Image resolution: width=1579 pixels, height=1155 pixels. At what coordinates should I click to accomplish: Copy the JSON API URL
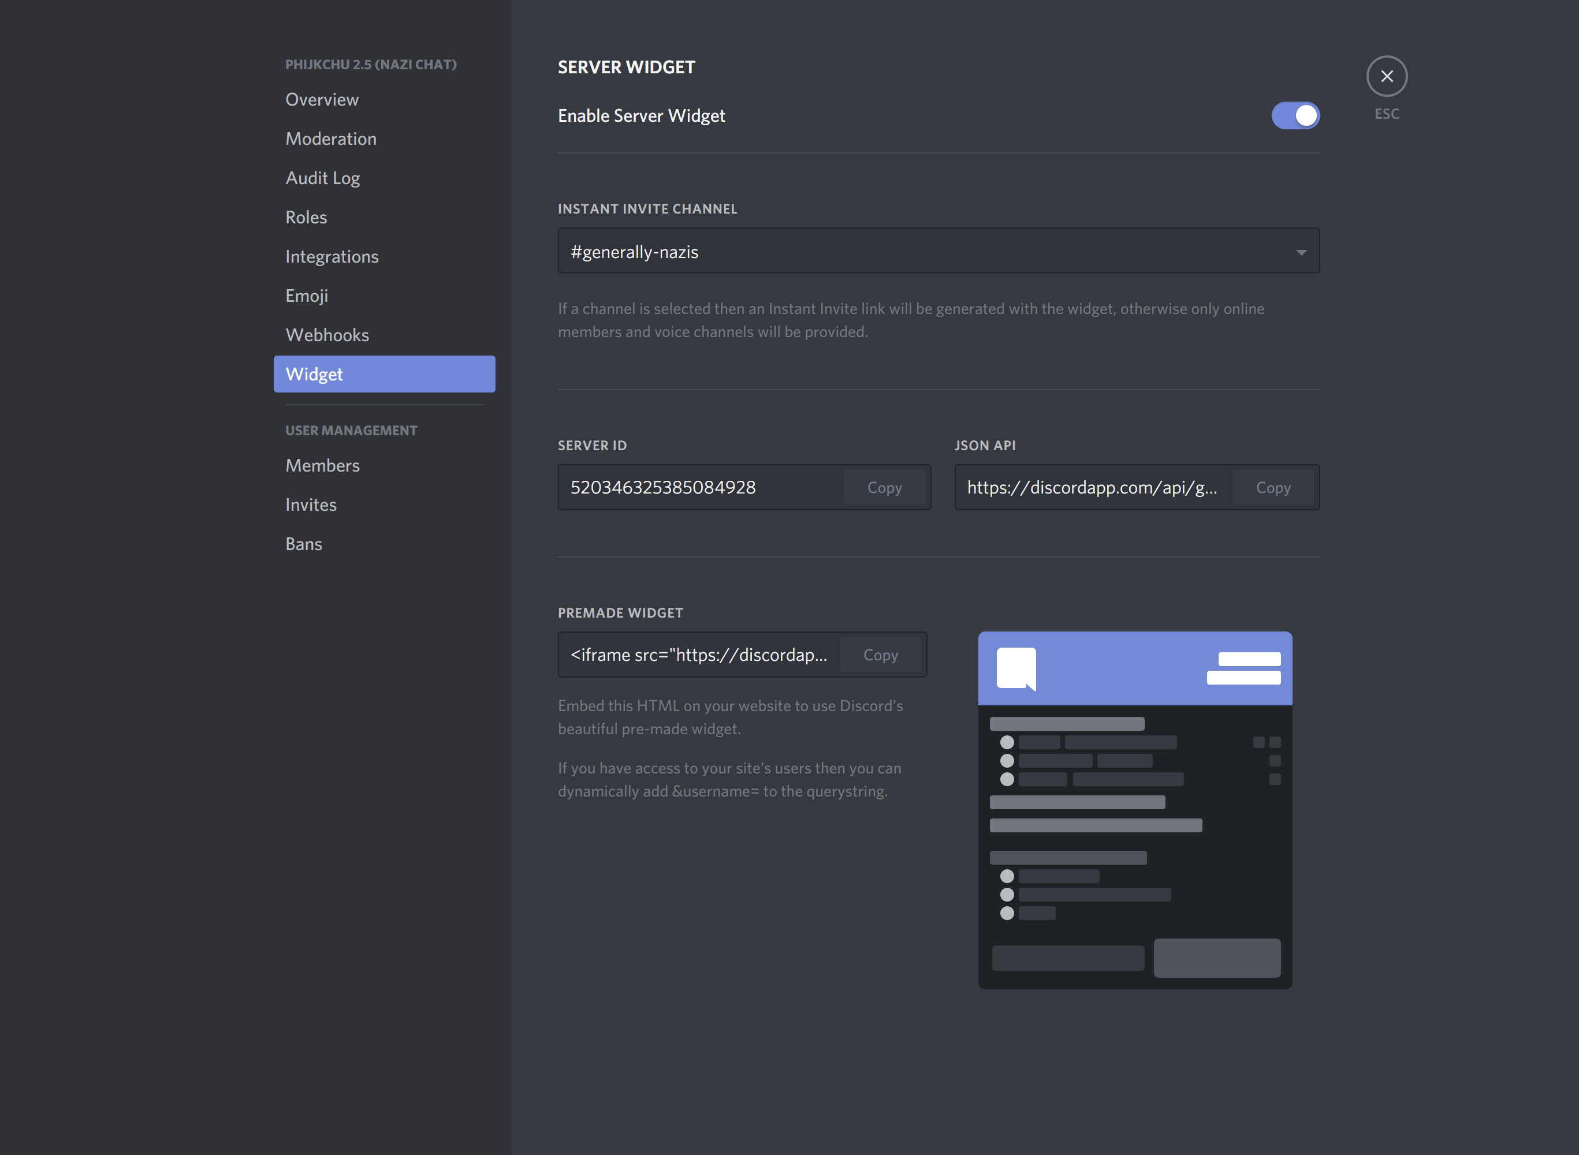[1272, 487]
